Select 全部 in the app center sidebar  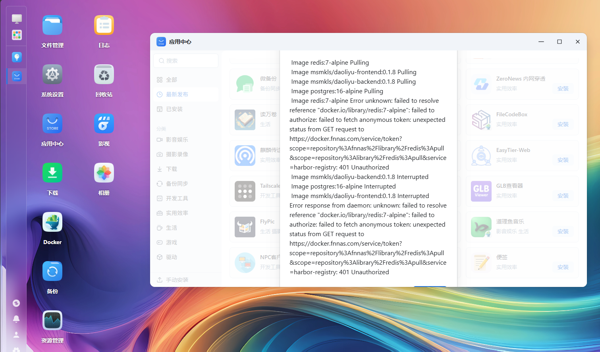coord(186,80)
